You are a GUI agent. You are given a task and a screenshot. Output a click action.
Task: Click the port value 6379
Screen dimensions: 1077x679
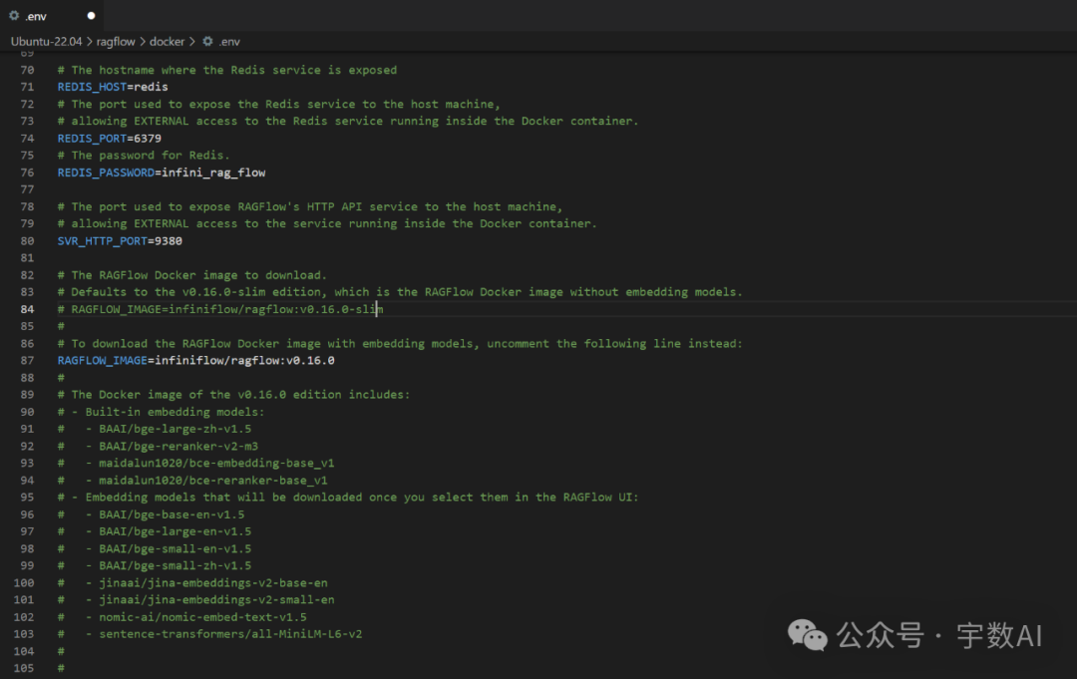click(148, 138)
